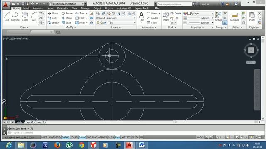The width and height of the screenshot is (266, 149).
Task: Expand the Modify panel
Action: 71,27
